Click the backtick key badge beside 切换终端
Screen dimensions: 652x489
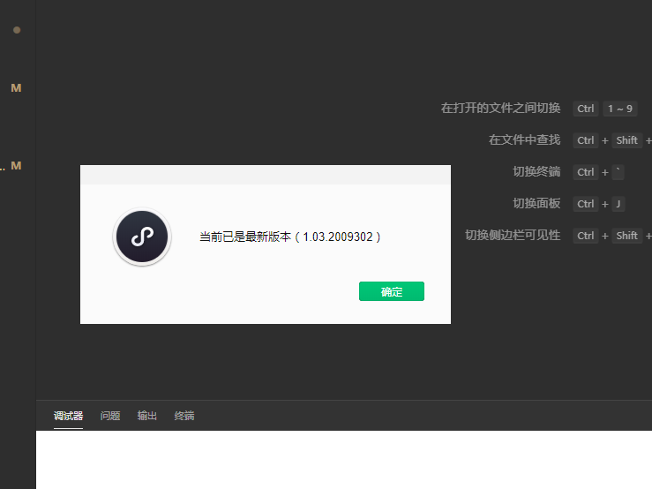point(618,172)
